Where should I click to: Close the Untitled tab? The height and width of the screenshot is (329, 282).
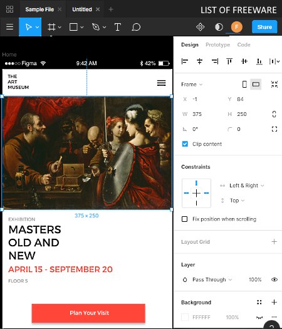click(x=98, y=9)
